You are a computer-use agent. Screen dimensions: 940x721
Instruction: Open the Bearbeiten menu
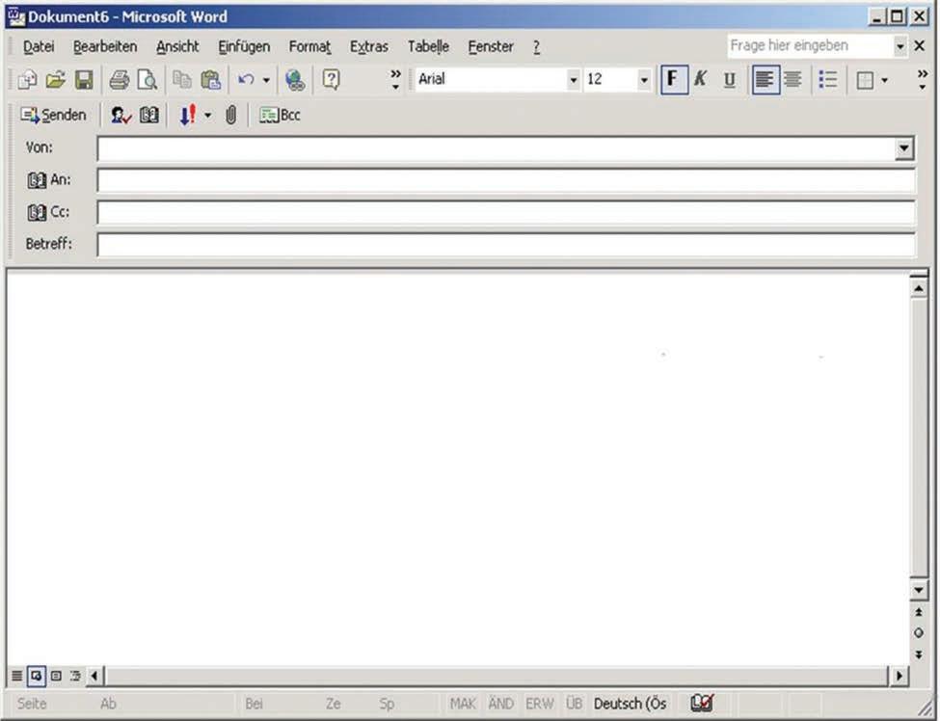click(x=105, y=46)
